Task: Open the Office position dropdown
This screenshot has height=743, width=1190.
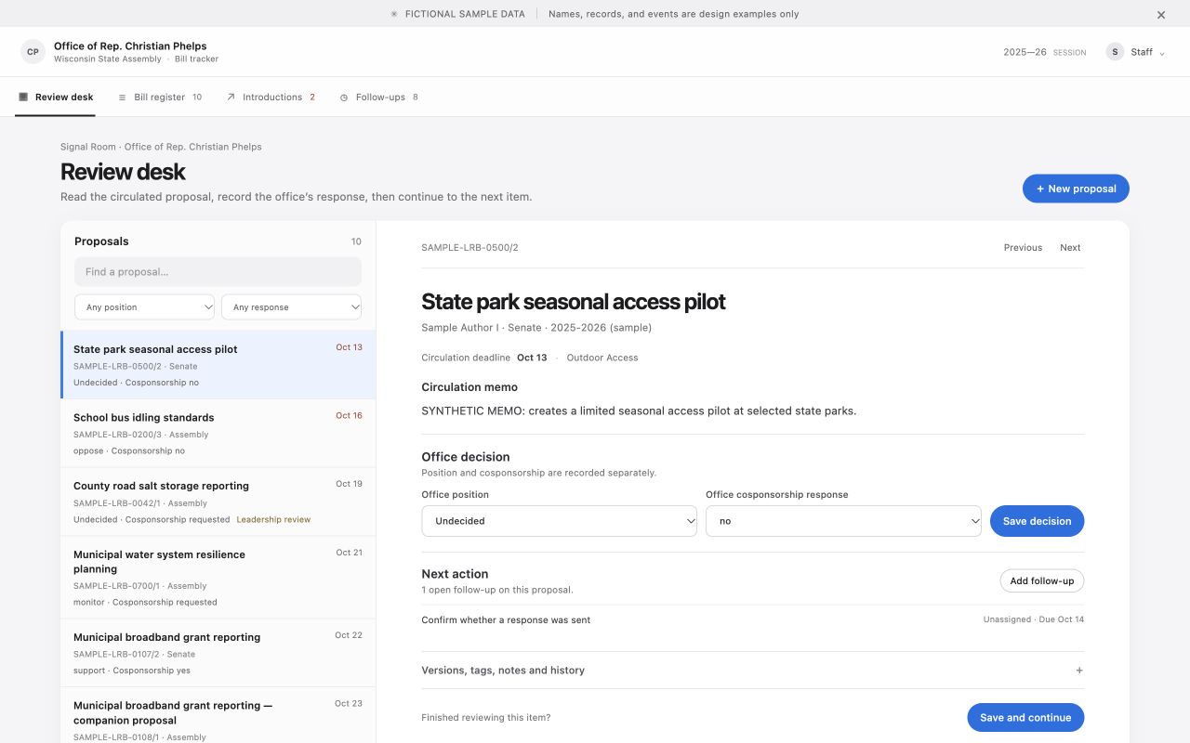Action: pos(559,521)
